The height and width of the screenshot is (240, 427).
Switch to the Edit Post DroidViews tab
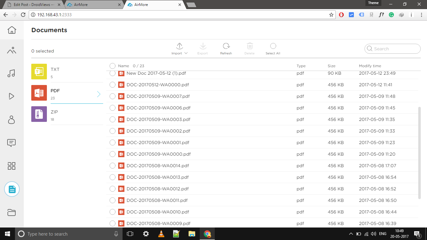click(34, 5)
